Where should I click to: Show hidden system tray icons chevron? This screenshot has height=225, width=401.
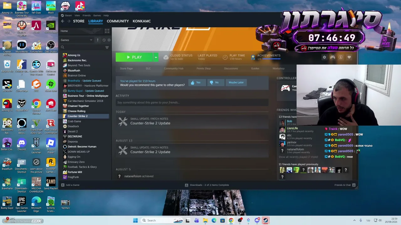[354, 220]
